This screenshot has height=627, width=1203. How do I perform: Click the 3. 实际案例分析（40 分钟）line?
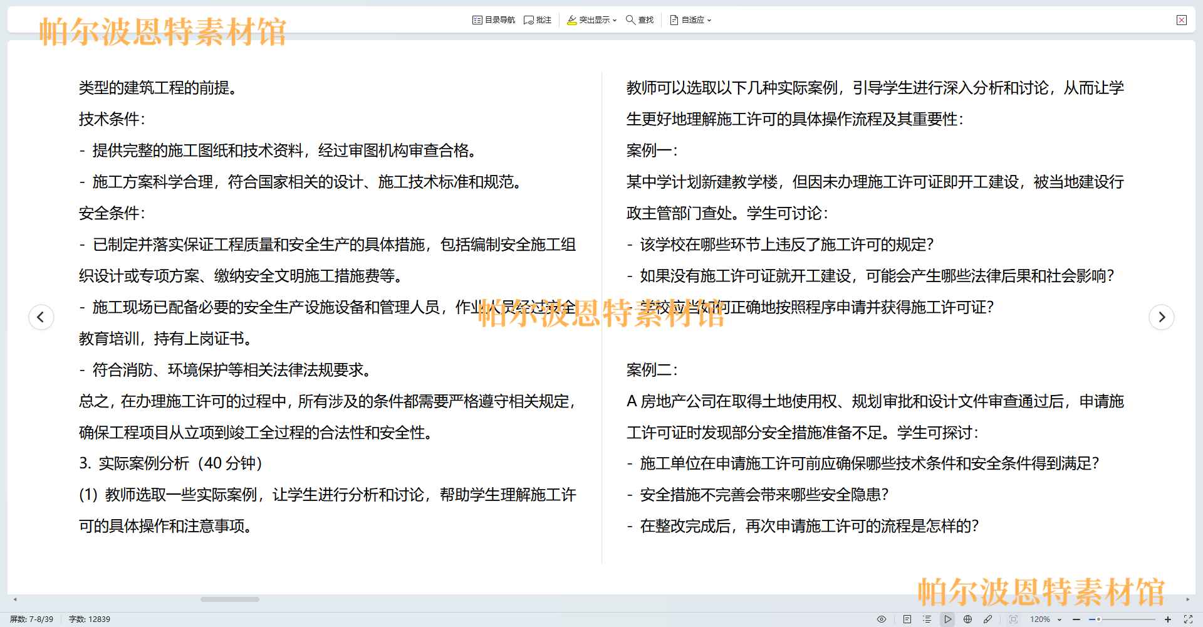click(x=171, y=463)
